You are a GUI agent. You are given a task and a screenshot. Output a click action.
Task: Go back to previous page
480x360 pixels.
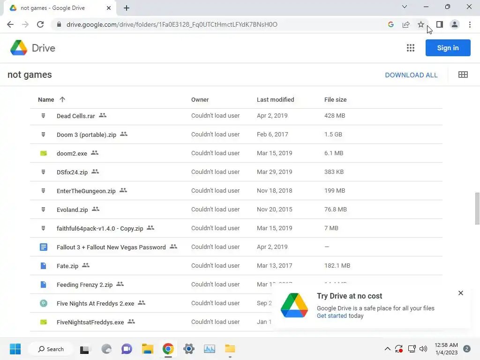point(10,24)
